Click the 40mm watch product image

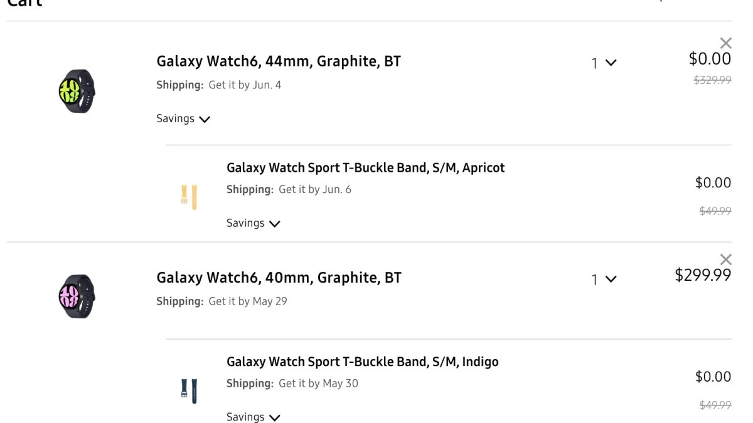coord(77,296)
